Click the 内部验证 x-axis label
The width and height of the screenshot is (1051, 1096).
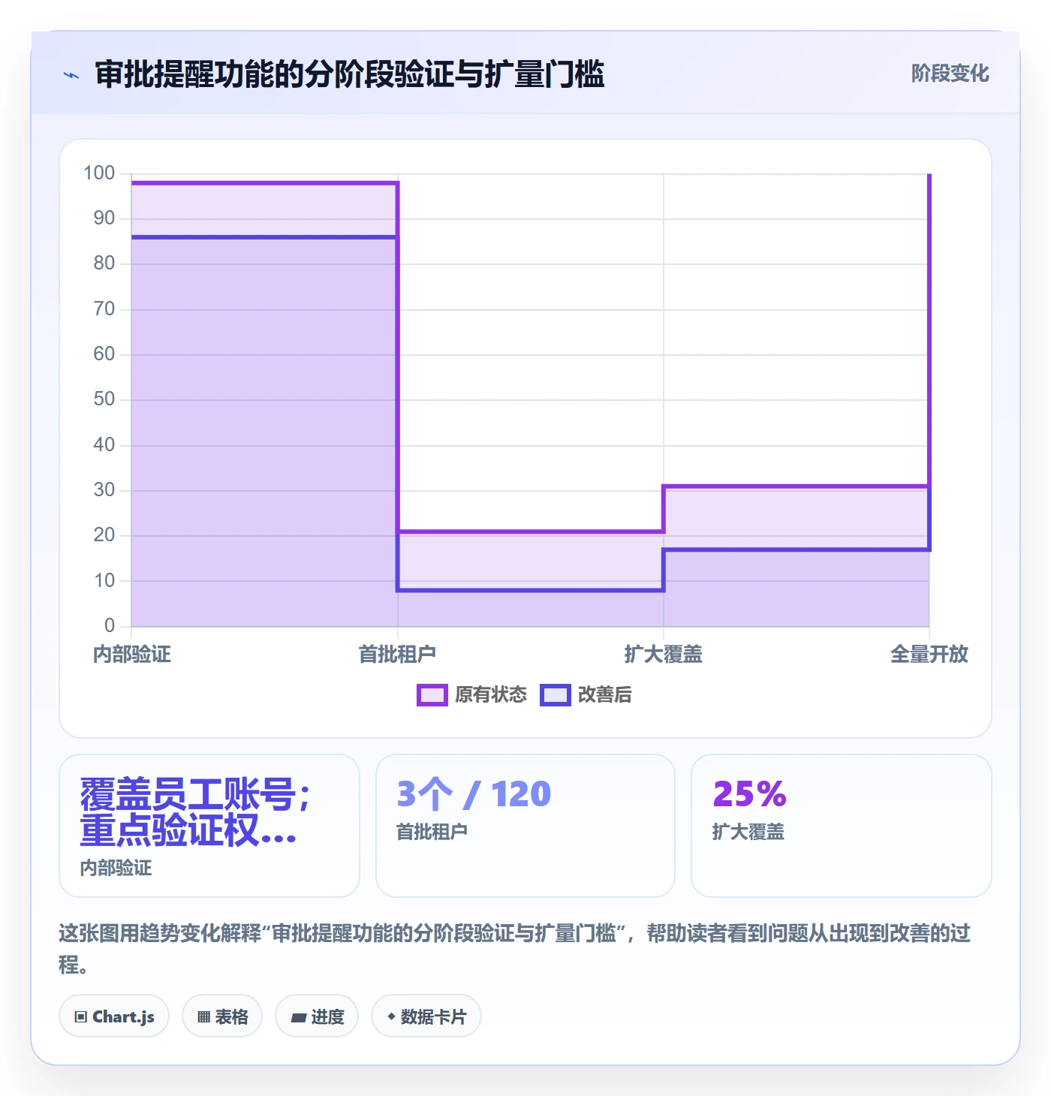[x=132, y=655]
